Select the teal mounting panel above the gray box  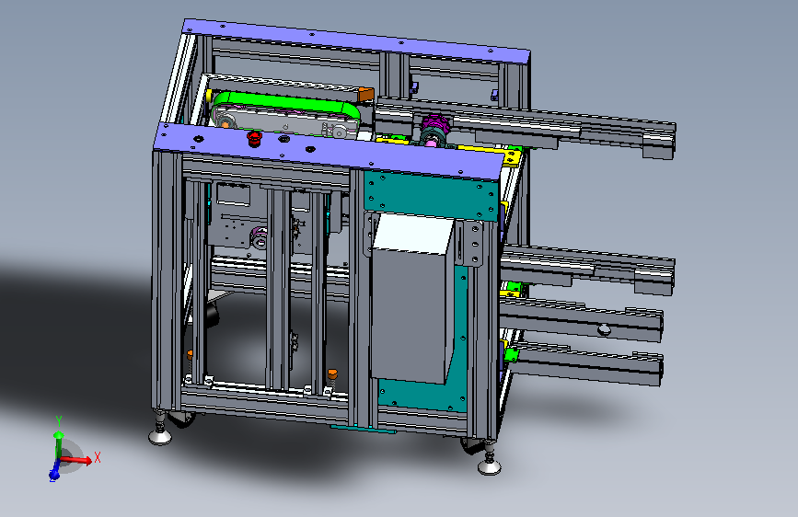click(431, 195)
